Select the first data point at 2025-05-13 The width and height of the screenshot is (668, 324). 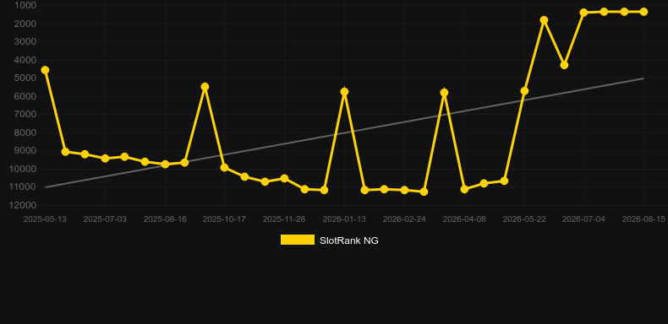(x=45, y=70)
